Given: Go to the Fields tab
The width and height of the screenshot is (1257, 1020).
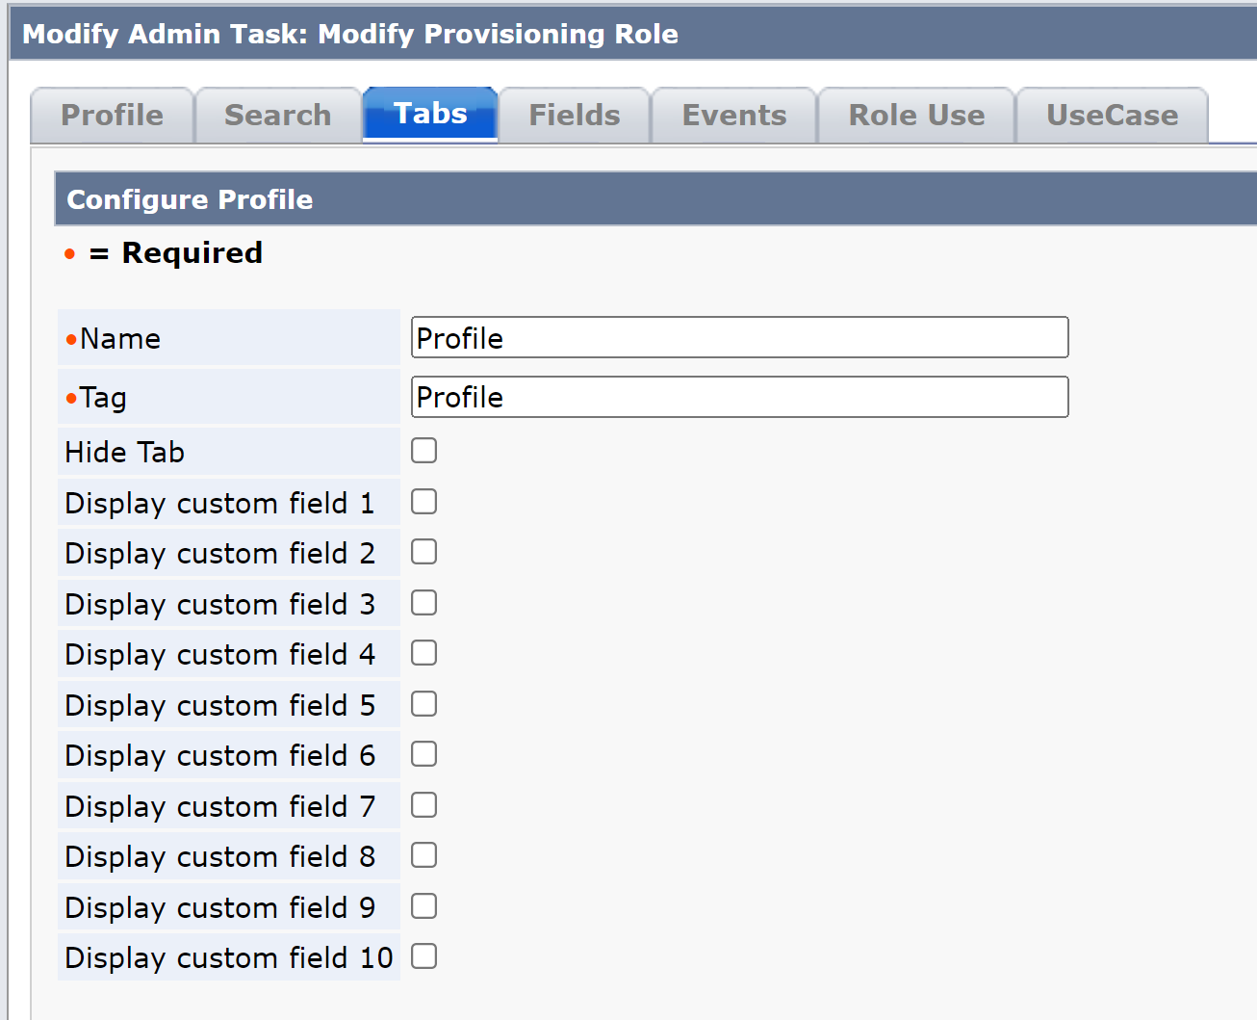Looking at the screenshot, I should pyautogui.click(x=575, y=116).
